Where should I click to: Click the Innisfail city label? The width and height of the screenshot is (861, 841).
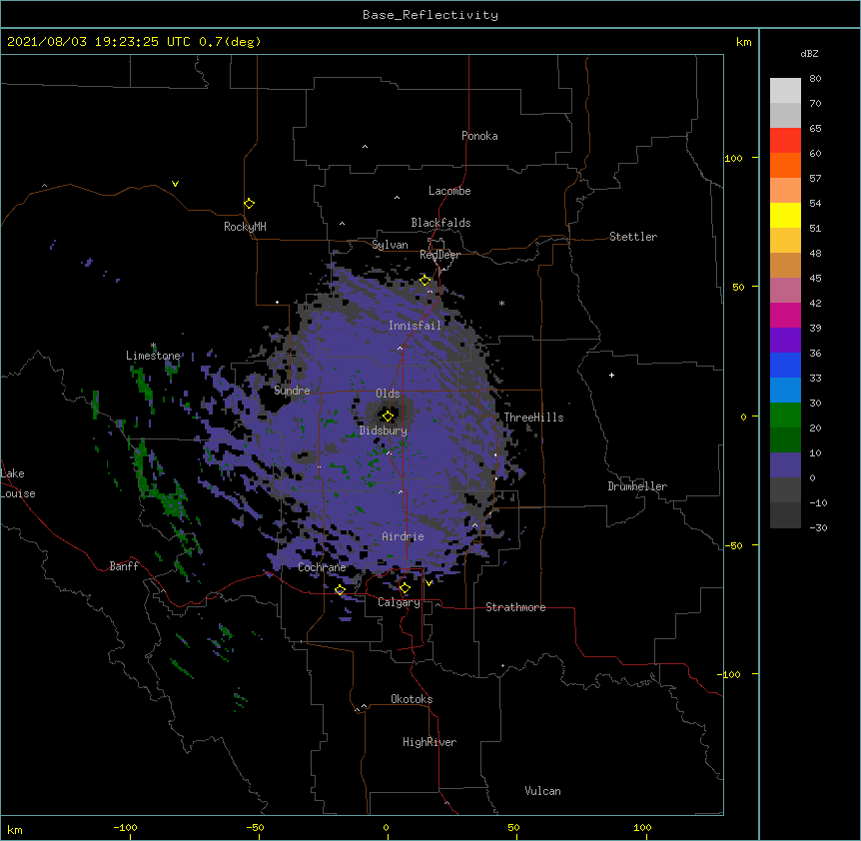click(415, 326)
